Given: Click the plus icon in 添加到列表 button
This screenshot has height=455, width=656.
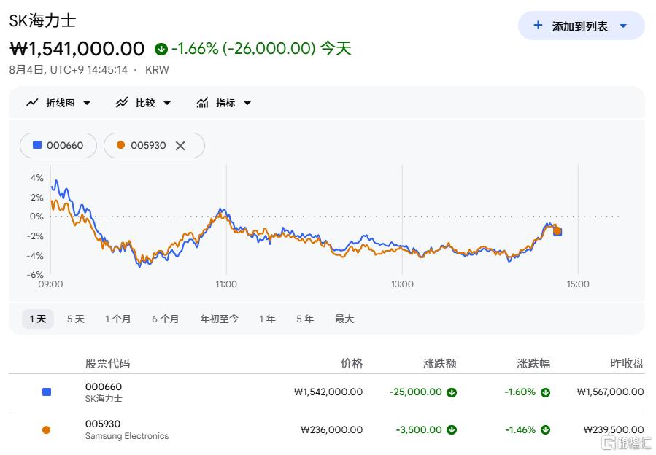Looking at the screenshot, I should pos(538,26).
